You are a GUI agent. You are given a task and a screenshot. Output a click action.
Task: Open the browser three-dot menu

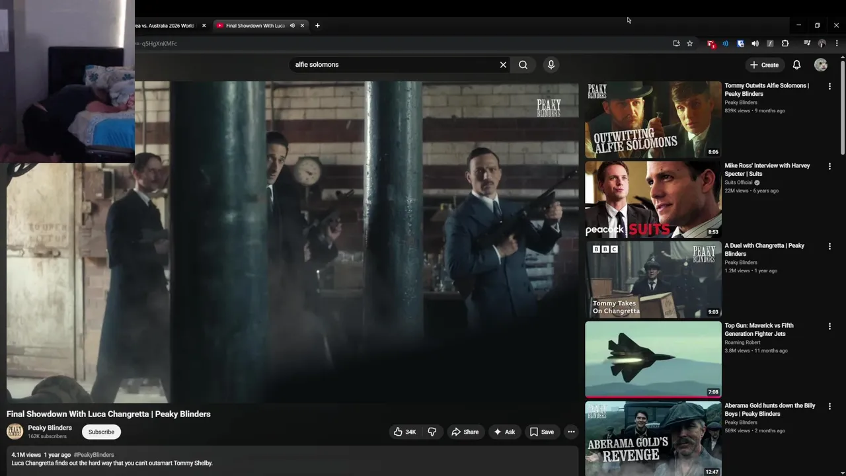tap(837, 44)
